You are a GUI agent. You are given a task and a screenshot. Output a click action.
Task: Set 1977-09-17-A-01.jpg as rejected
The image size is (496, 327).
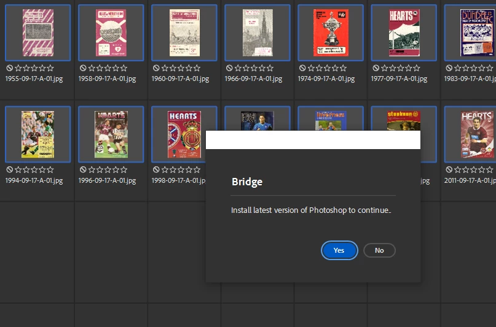376,68
